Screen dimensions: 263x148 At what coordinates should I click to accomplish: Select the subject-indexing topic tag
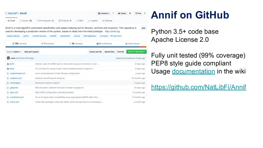(x=13, y=36)
